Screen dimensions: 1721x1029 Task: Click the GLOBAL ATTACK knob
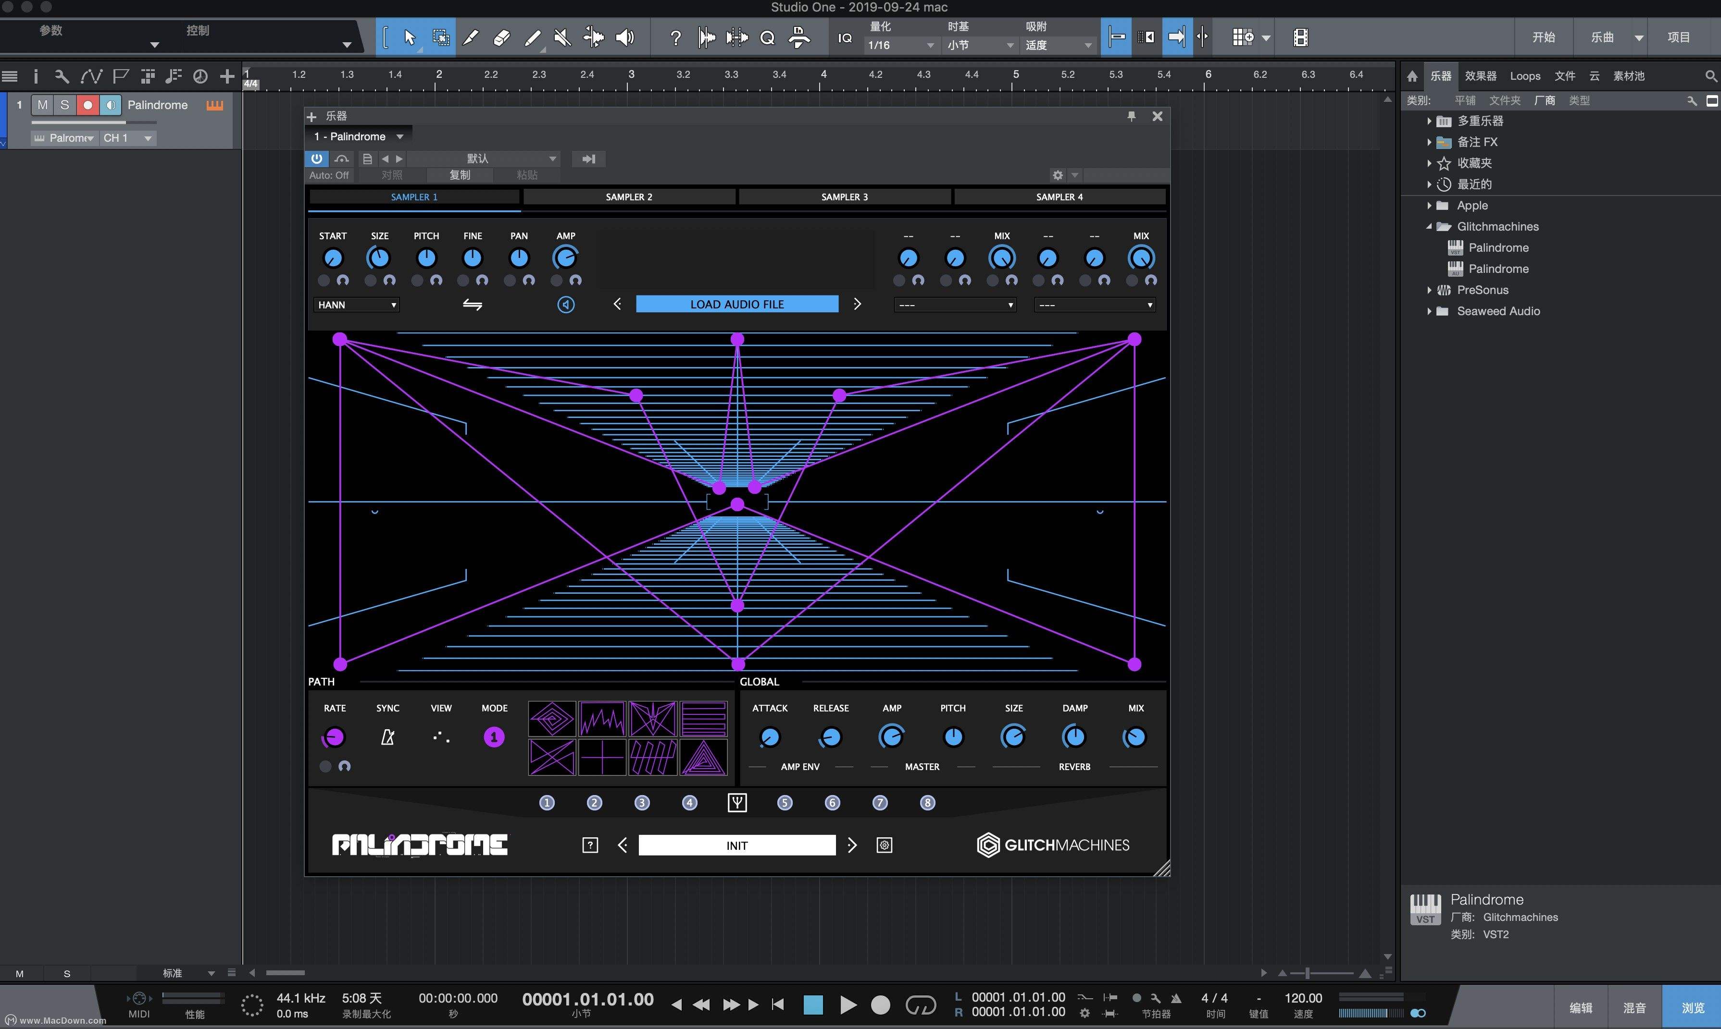coord(770,737)
